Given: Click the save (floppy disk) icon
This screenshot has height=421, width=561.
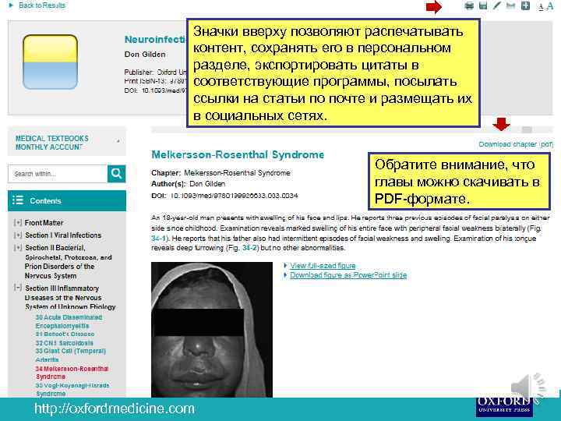Looking at the screenshot, I should tap(483, 5).
